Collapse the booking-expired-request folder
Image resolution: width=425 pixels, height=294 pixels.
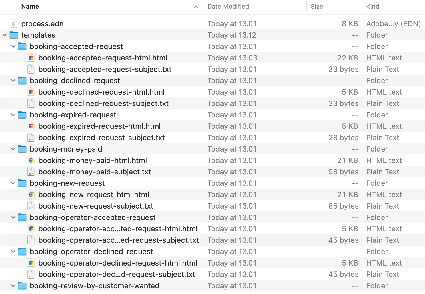[x=13, y=115]
